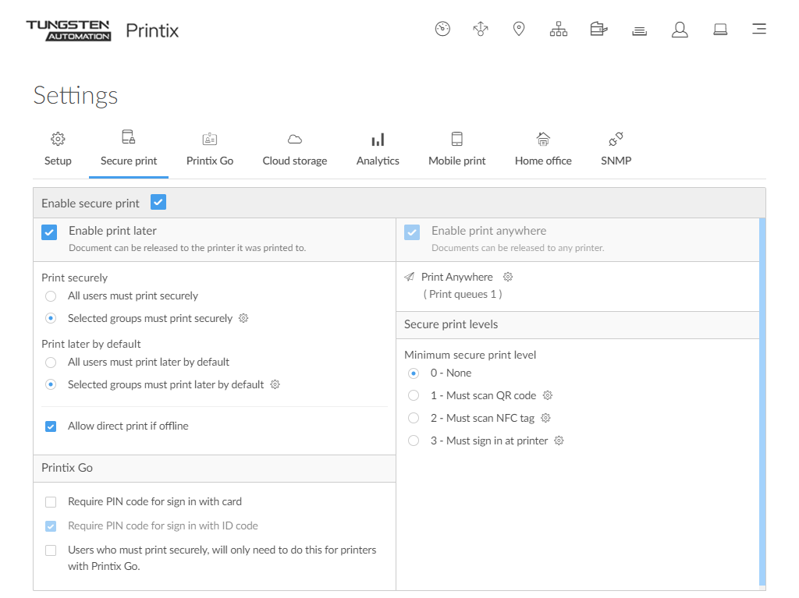Open the Dashboard gauge icon
Viewport: 799px width, 598px height.
pos(442,30)
